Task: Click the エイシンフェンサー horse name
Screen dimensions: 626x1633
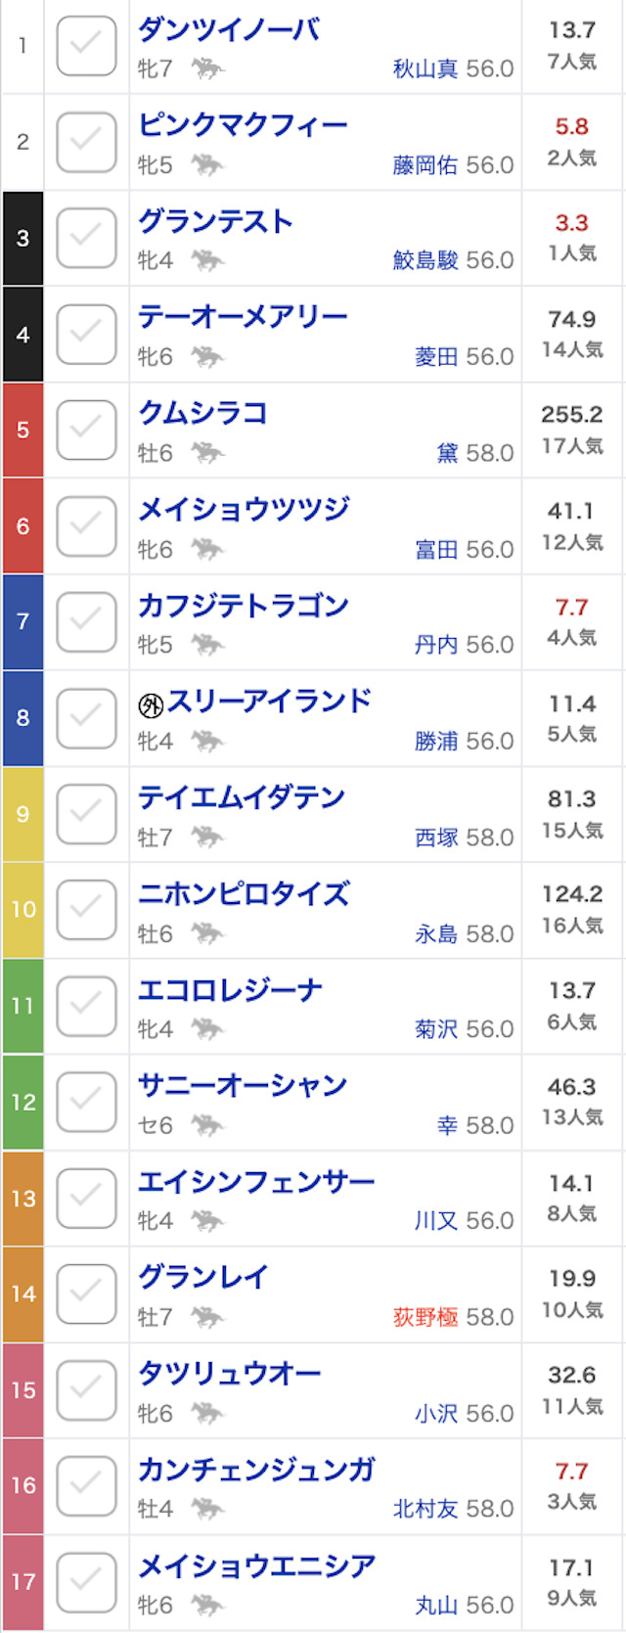Action: (256, 1182)
